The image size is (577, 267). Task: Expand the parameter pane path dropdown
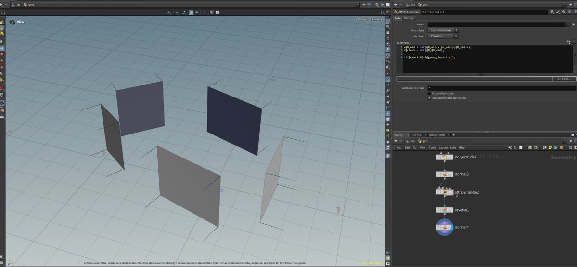(564, 5)
